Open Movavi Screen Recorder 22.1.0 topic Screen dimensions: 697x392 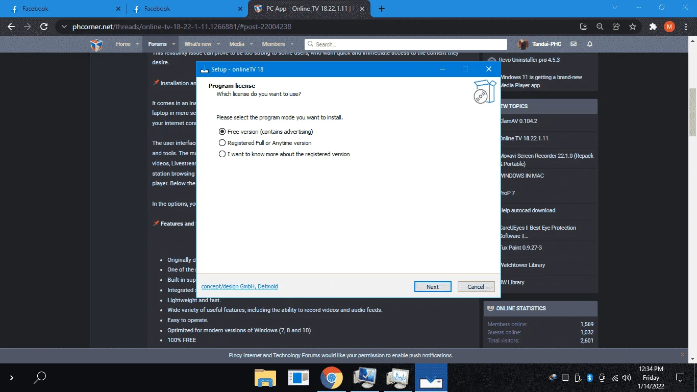546,160
